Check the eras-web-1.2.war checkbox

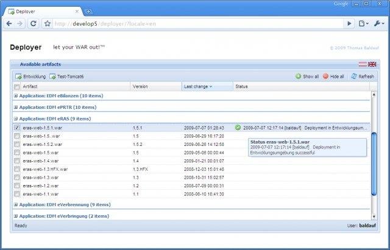[x=16, y=186]
